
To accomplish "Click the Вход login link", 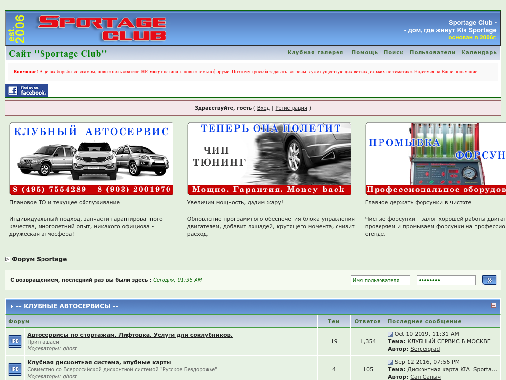I will click(x=263, y=108).
